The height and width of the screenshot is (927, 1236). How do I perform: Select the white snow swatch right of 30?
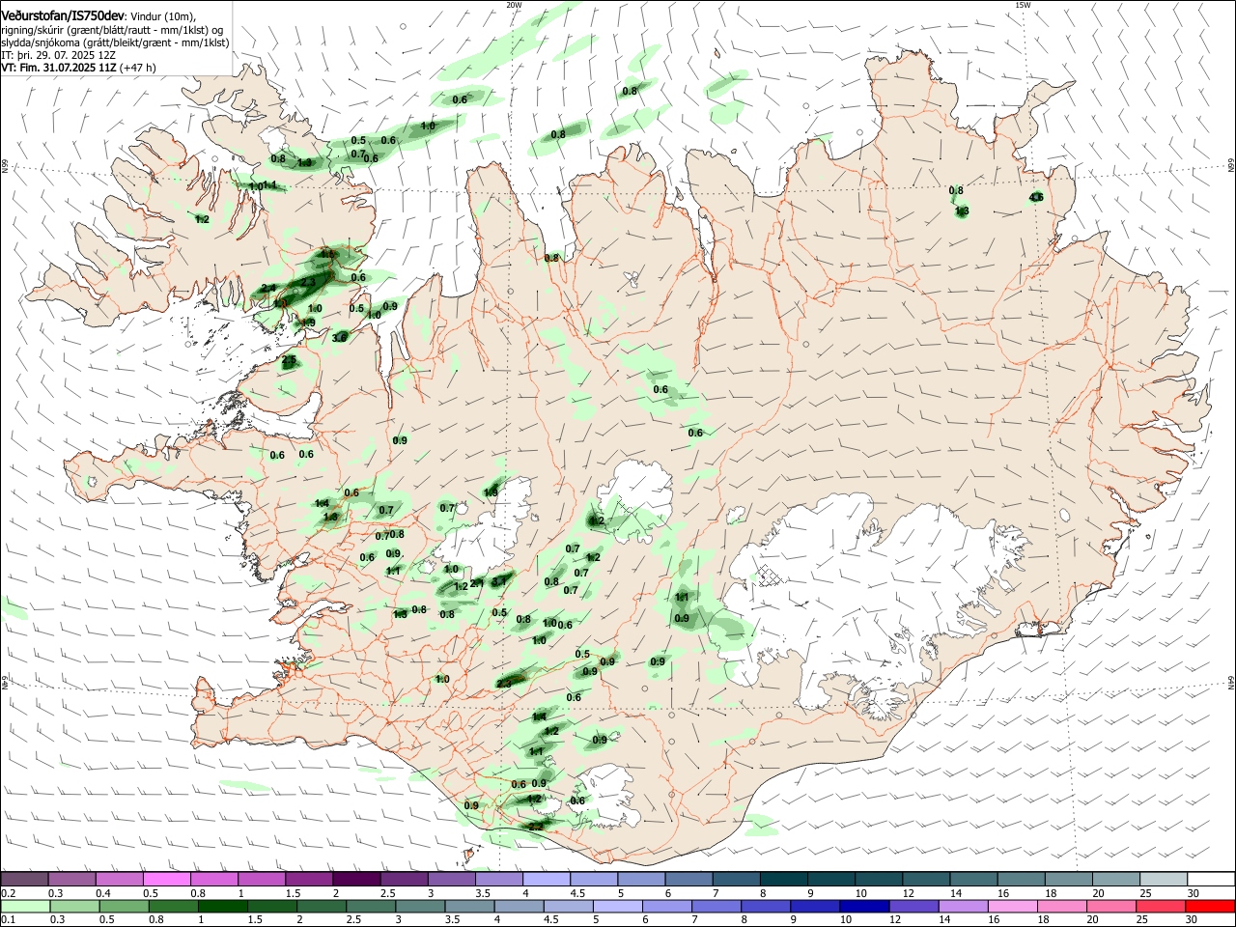click(1210, 880)
